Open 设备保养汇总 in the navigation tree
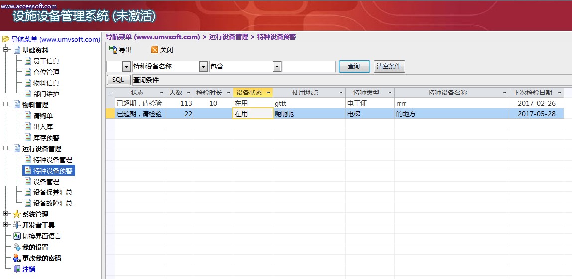Image resolution: width=572 pixels, height=279 pixels. pyautogui.click(x=53, y=192)
